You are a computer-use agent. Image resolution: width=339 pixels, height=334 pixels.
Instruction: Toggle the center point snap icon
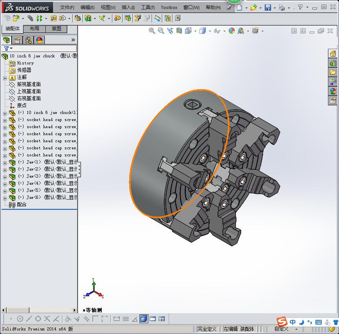[20, 319]
